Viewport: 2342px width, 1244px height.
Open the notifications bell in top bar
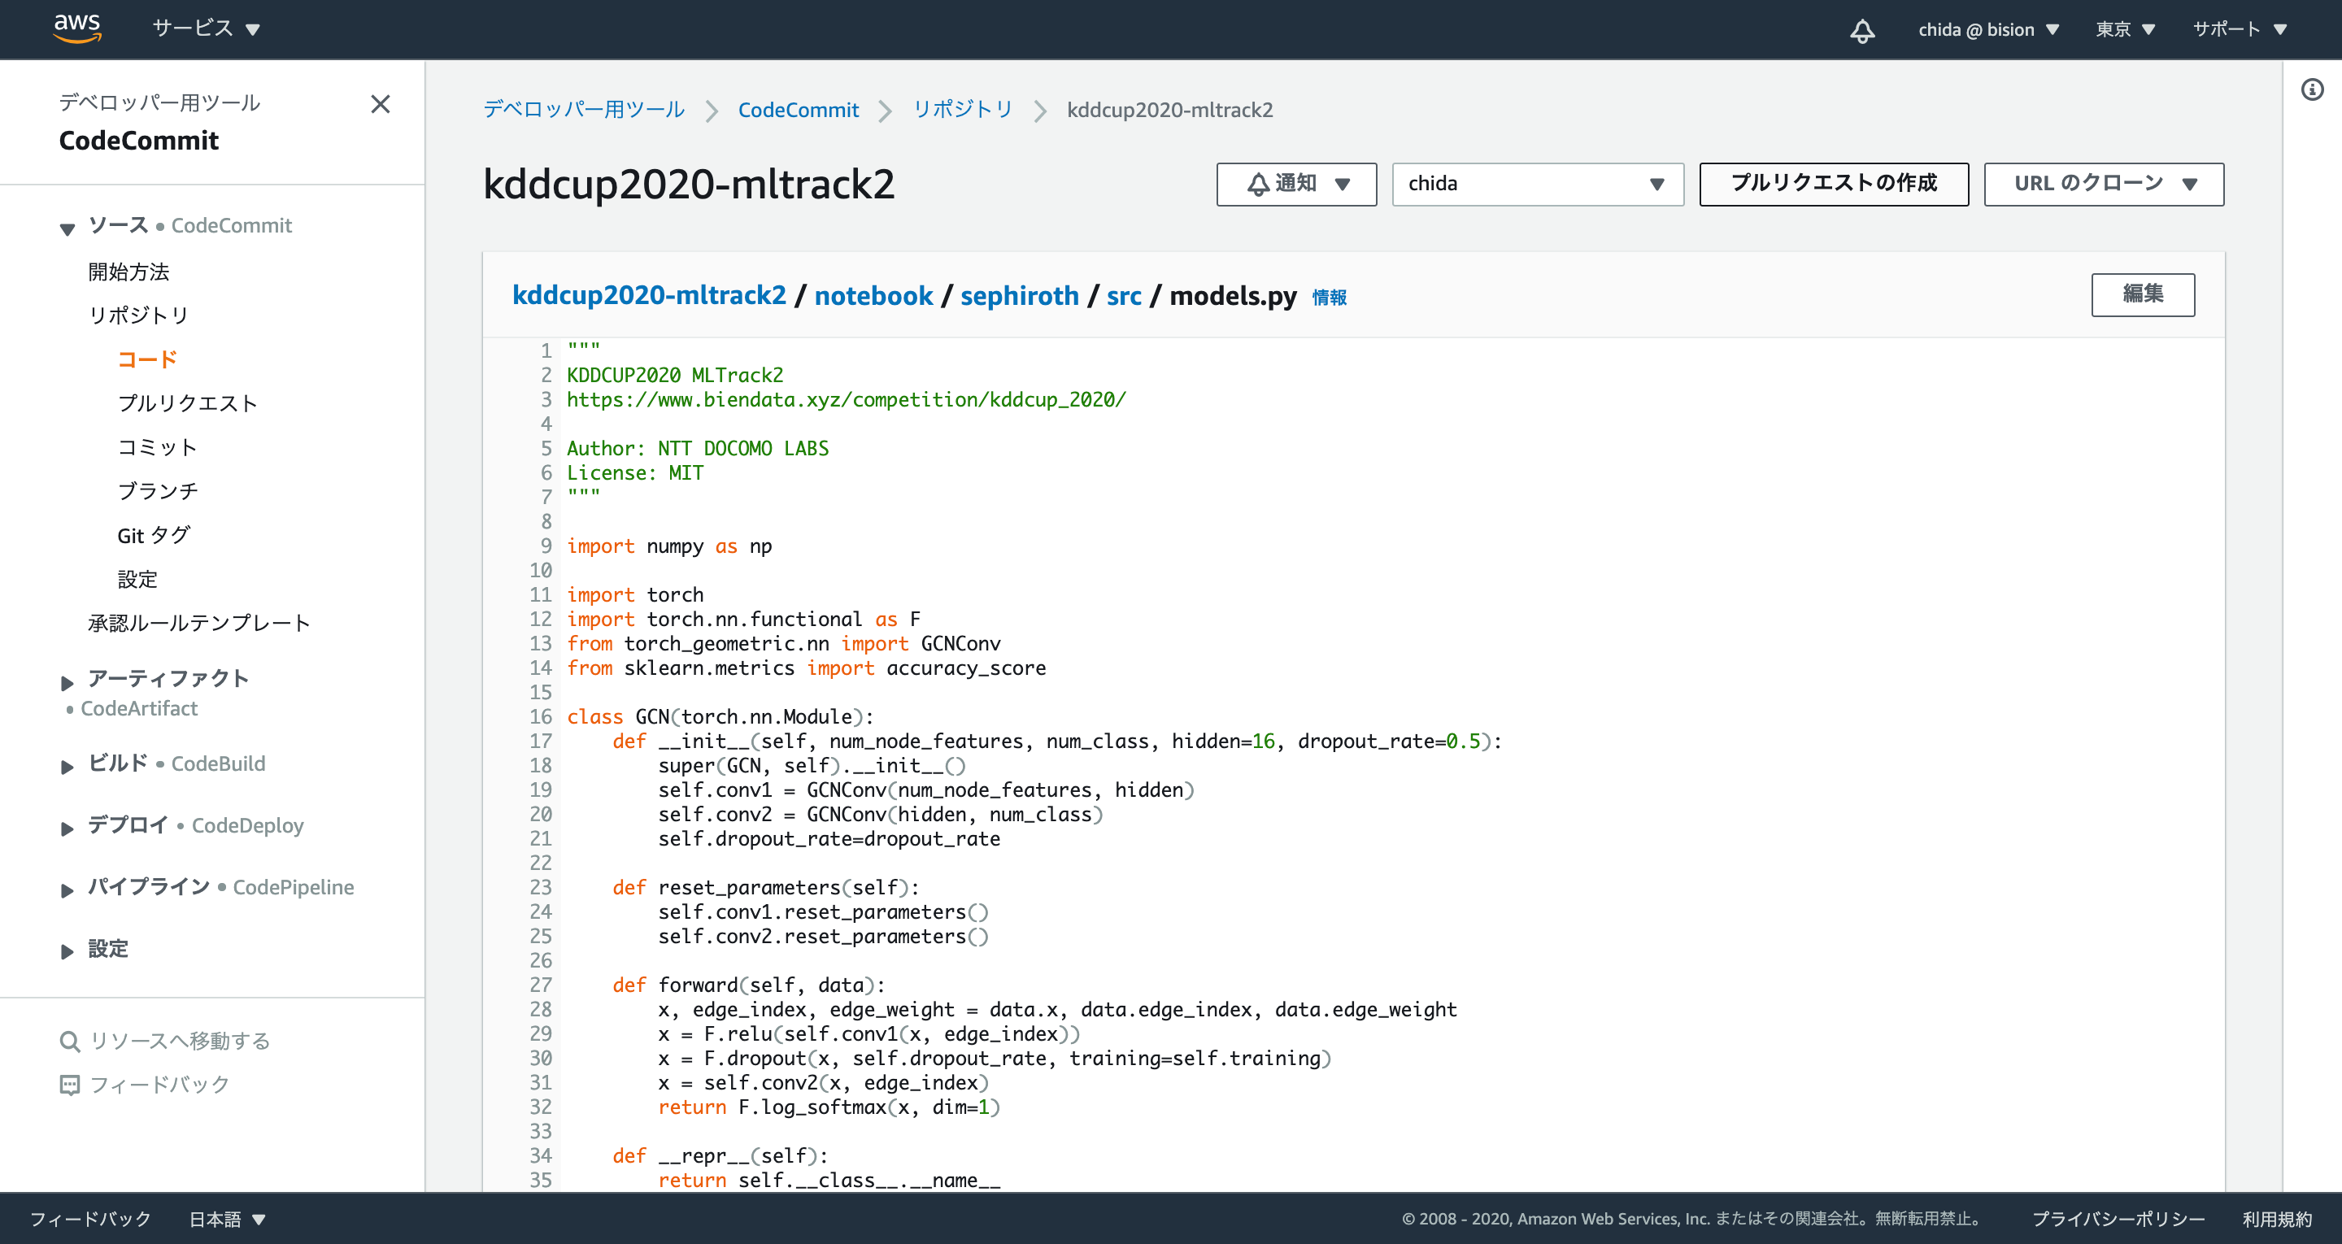(x=1861, y=30)
